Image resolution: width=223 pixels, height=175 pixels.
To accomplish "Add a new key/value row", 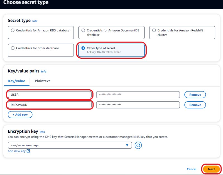I will (20, 114).
